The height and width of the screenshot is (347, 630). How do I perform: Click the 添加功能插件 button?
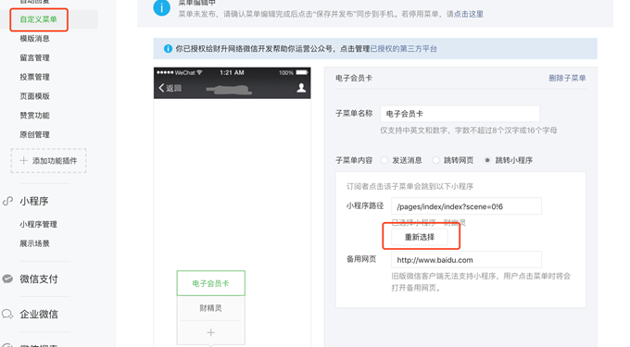[x=48, y=161]
